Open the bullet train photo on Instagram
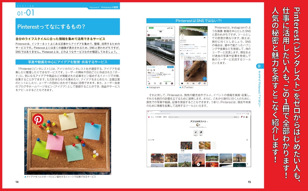 [160, 51]
